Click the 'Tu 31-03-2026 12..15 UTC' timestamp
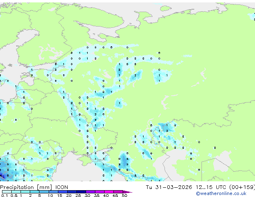This screenshot has width=255, height=197. coord(186,187)
